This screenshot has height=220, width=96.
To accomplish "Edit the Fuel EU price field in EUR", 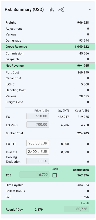I will (x=38, y=152).
